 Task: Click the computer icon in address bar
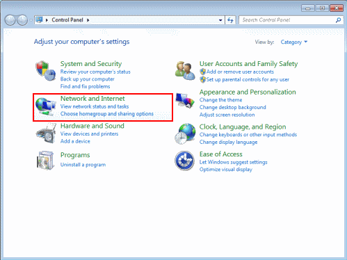coord(39,20)
